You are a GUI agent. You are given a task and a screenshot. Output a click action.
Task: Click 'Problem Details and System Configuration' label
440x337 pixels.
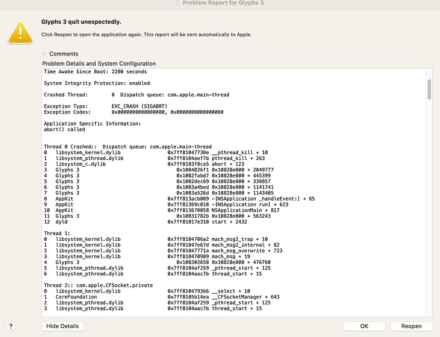(99, 63)
